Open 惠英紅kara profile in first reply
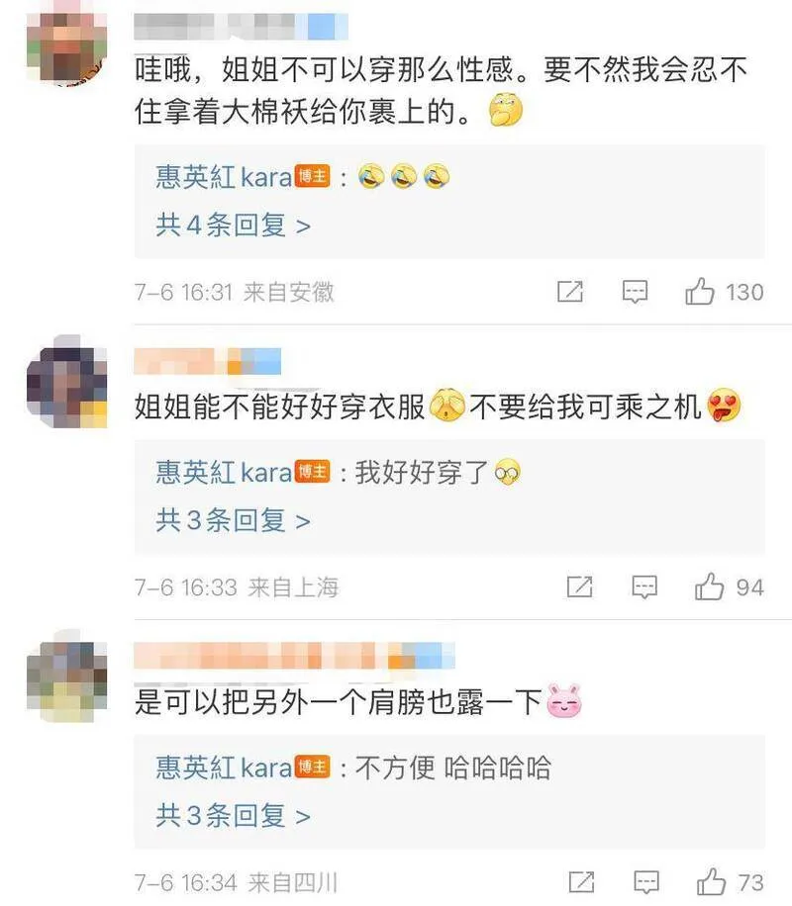 (x=224, y=177)
